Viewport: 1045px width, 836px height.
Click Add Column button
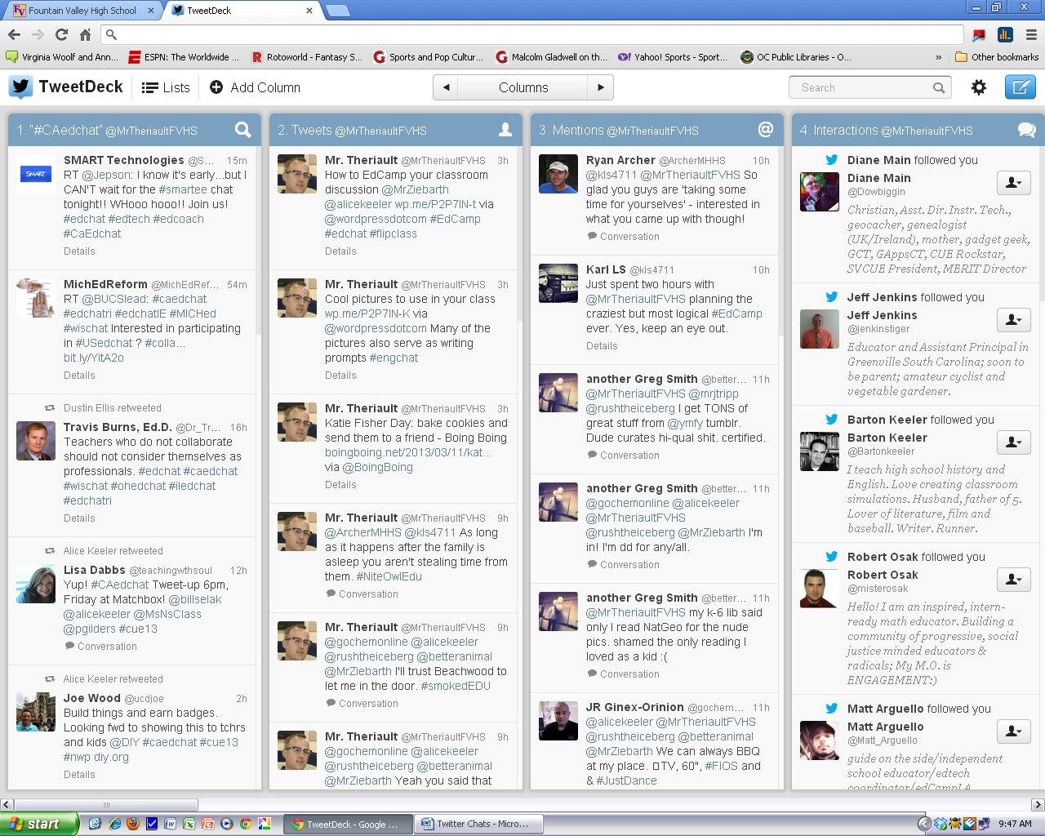tap(255, 87)
